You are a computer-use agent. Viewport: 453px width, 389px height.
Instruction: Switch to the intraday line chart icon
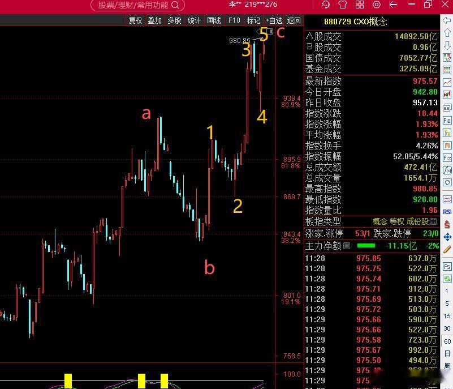tap(447, 83)
